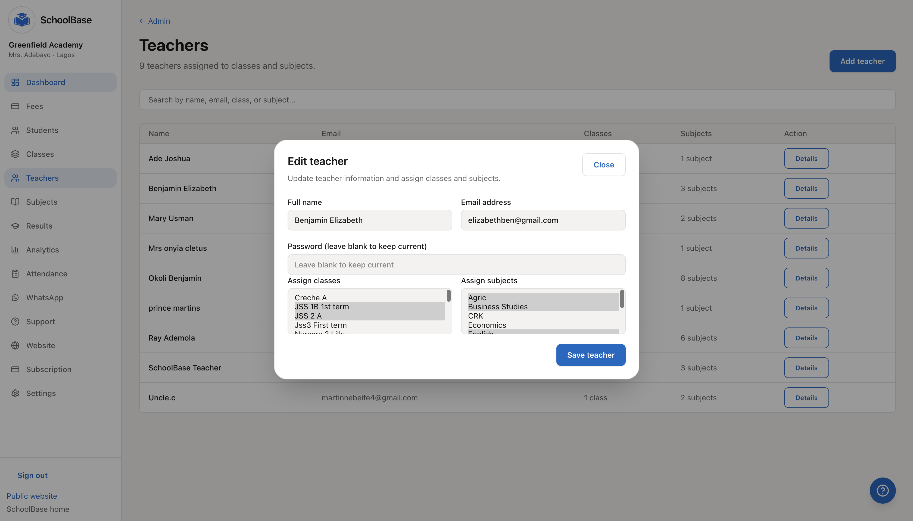Click the Assign subjects list scrollbar

[x=622, y=299]
